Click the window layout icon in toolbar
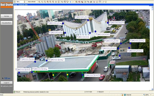The width and height of the screenshot is (154, 96). click(100, 2)
